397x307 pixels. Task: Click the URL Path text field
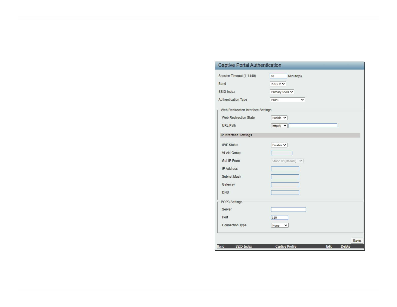pyautogui.click(x=313, y=126)
